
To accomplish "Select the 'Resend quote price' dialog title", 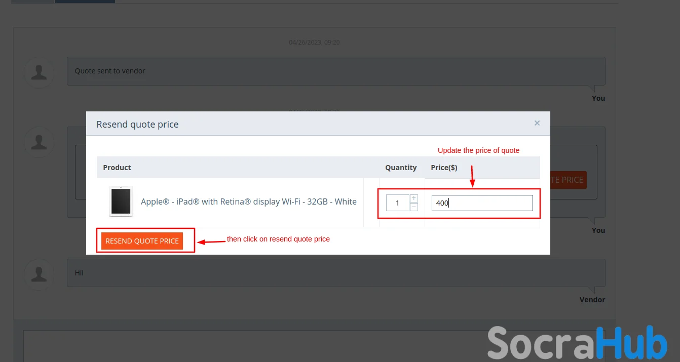I will pos(137,124).
